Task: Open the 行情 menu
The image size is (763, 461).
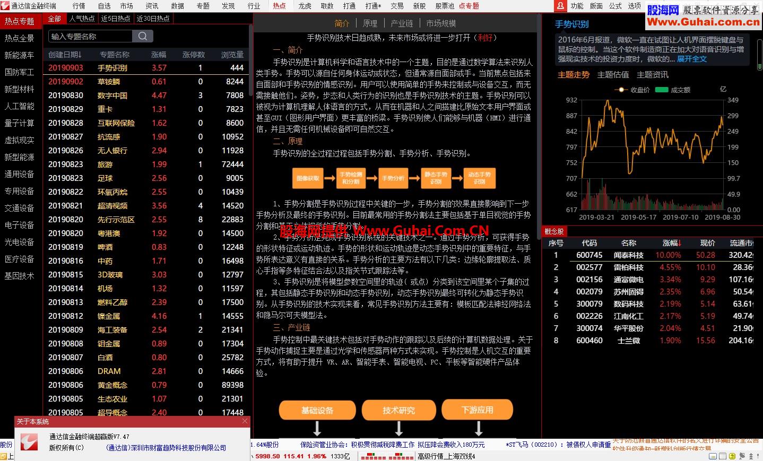Action: click(79, 6)
